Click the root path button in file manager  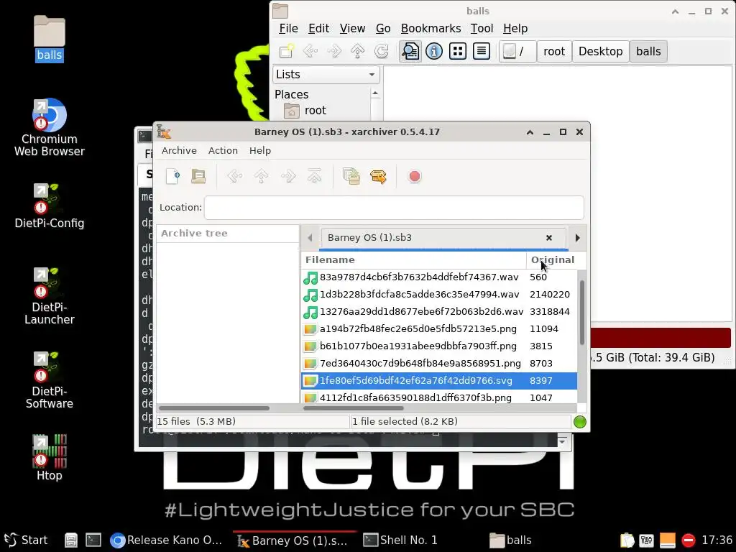554,51
